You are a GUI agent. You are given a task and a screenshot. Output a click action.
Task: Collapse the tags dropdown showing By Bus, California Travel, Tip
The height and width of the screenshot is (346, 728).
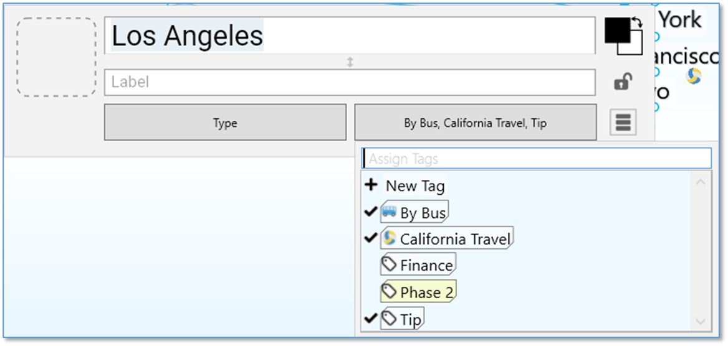tap(475, 123)
